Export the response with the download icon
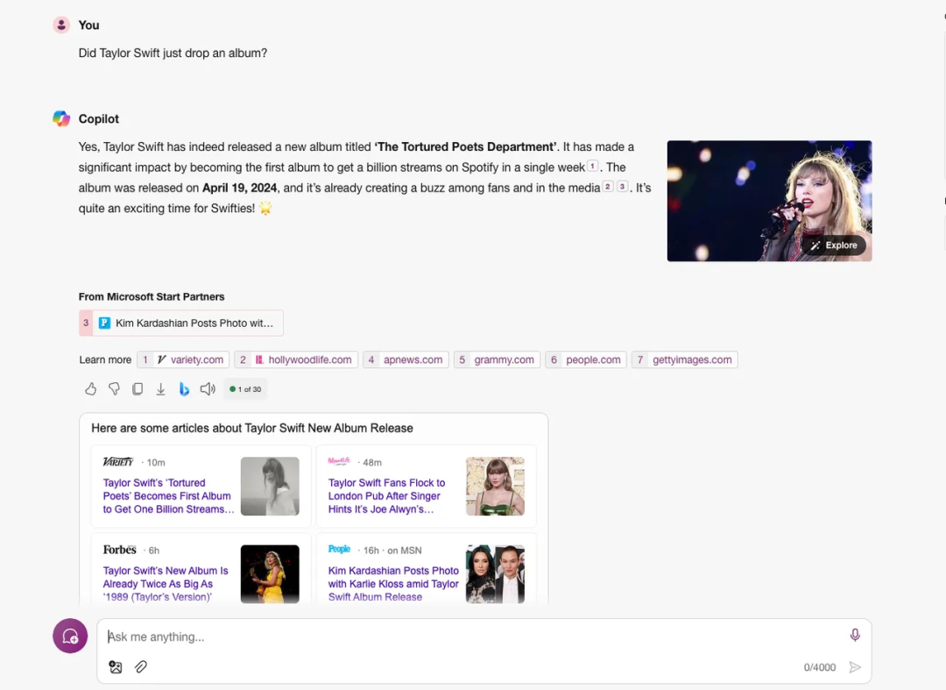 160,389
